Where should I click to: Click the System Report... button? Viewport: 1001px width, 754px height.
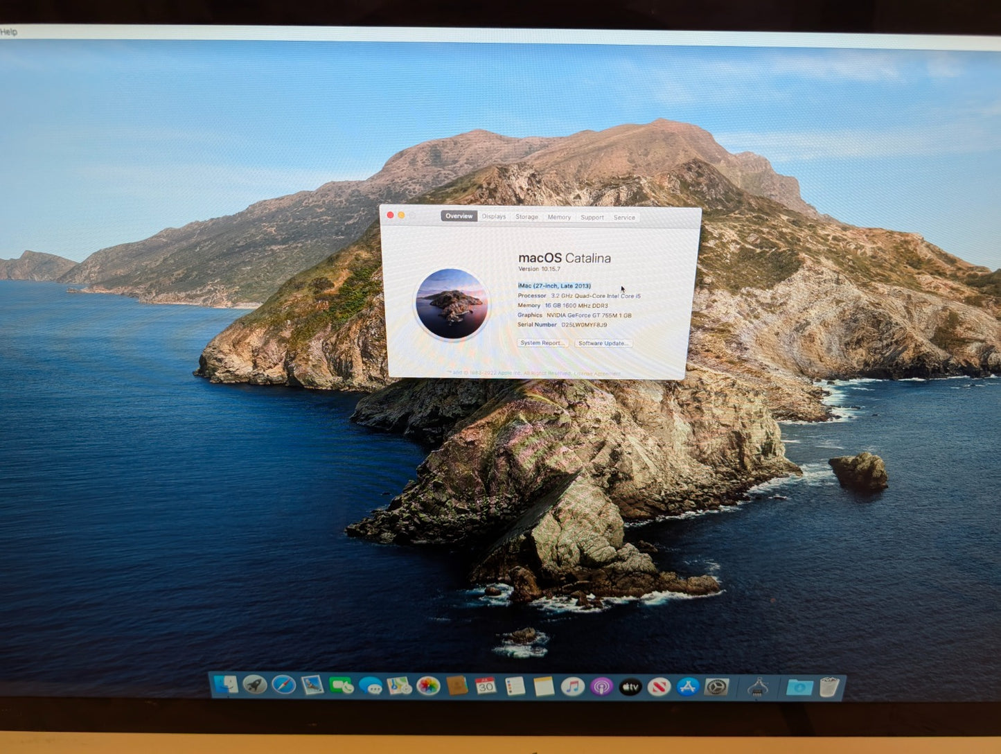click(x=542, y=343)
